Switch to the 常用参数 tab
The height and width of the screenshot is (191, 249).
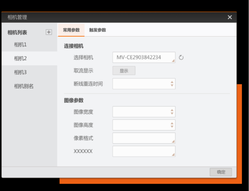pyautogui.click(x=71, y=30)
